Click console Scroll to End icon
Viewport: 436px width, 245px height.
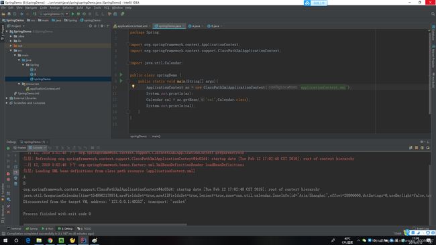pos(15,173)
